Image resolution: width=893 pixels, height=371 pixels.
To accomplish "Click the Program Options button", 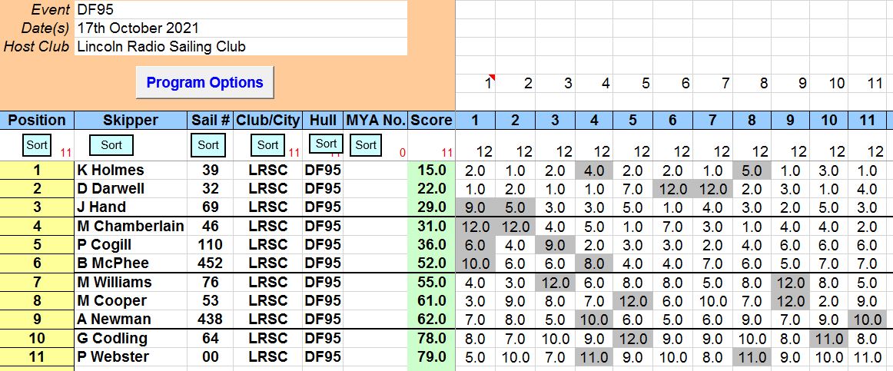I will click(204, 82).
